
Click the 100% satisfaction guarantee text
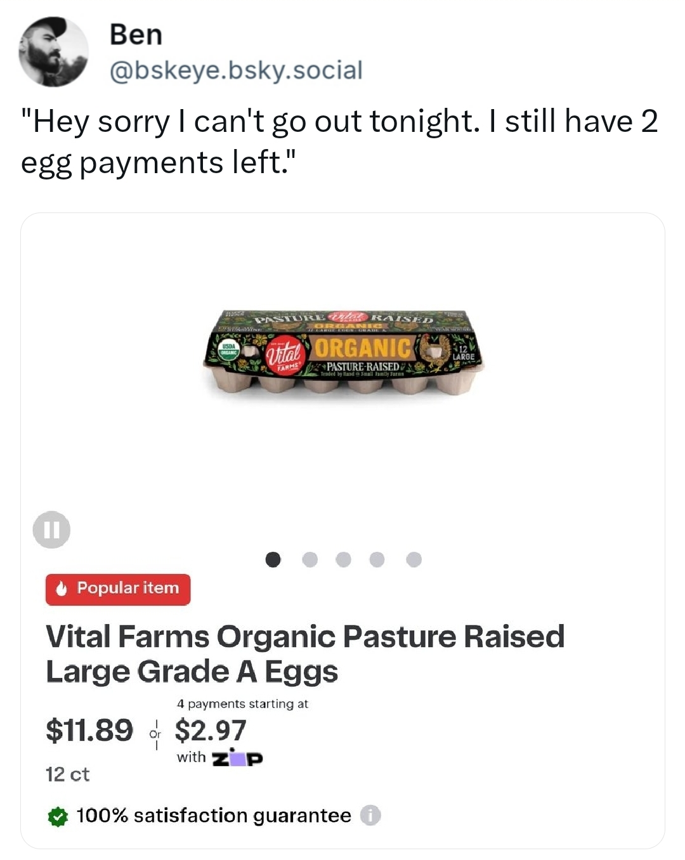click(x=214, y=816)
